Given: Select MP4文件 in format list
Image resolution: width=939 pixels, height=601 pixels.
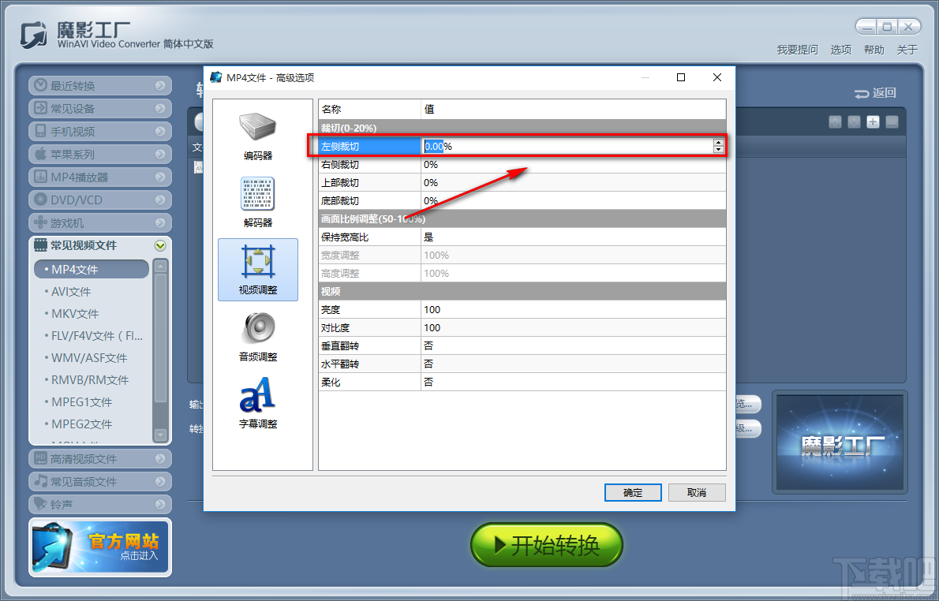Looking at the screenshot, I should click(92, 270).
